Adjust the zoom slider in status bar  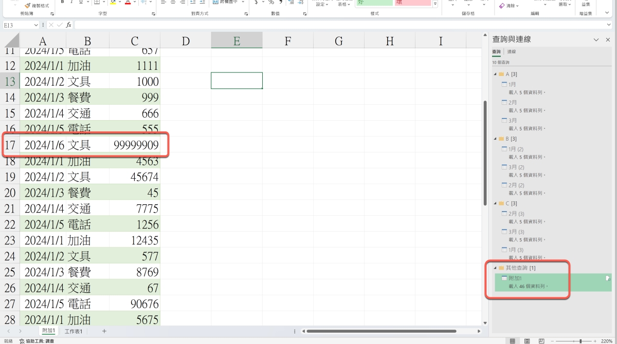(x=580, y=341)
